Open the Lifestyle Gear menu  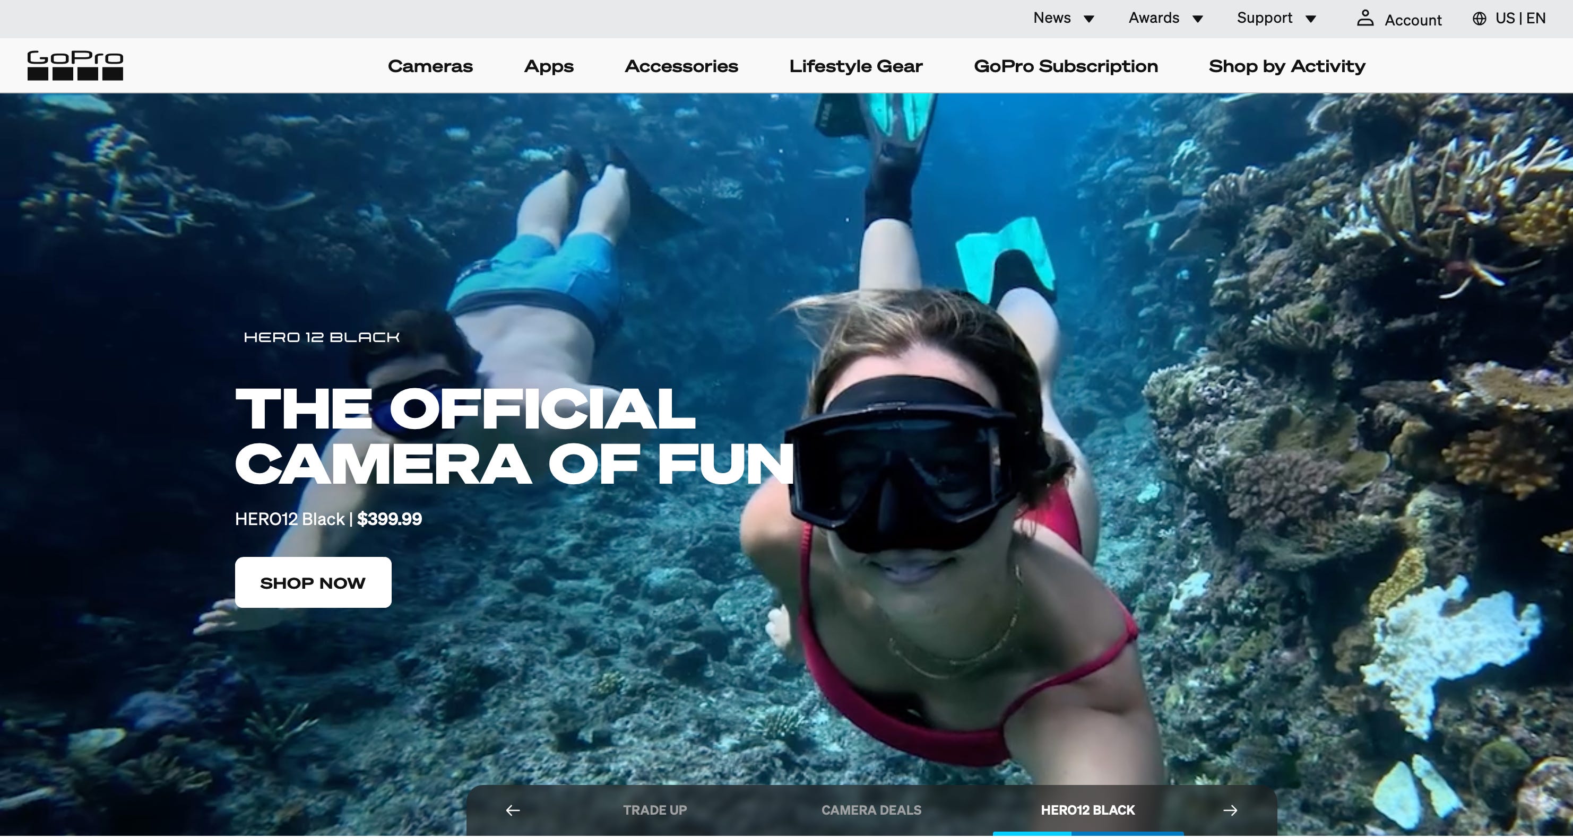click(x=856, y=66)
